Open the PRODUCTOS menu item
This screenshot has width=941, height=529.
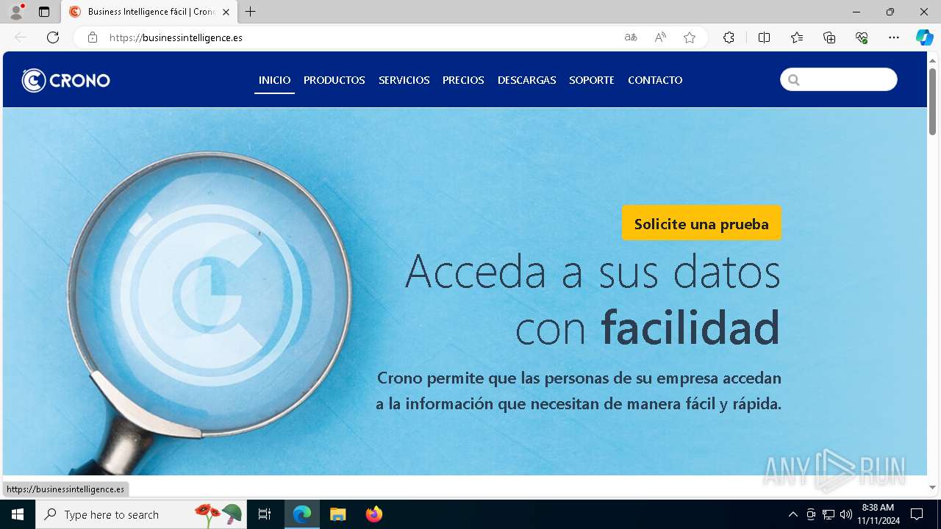334,80
